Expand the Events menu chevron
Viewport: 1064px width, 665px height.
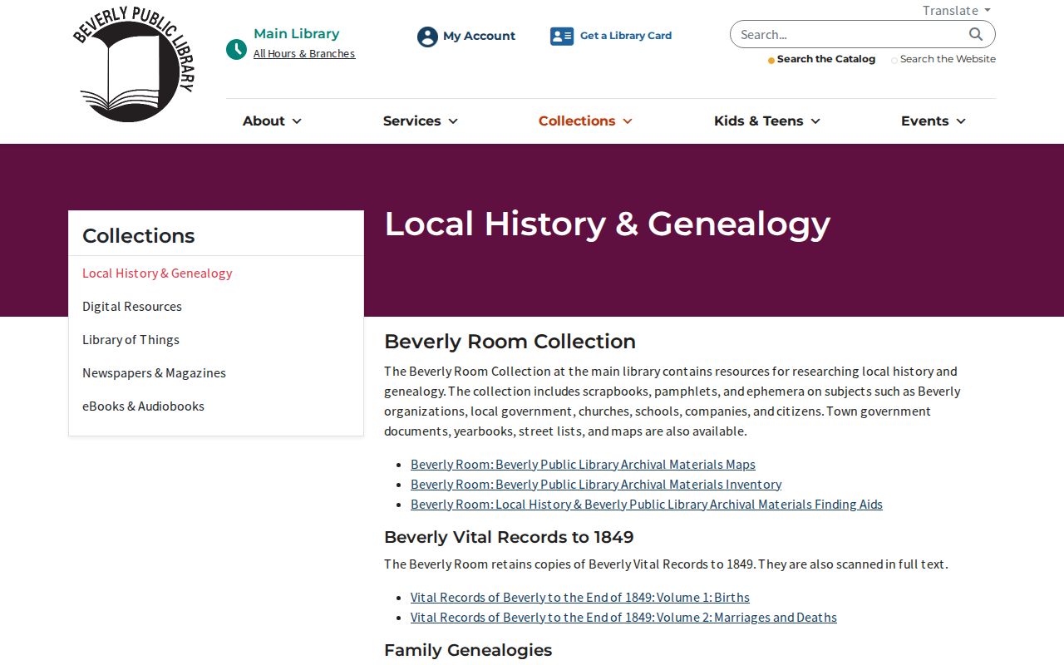(x=961, y=121)
